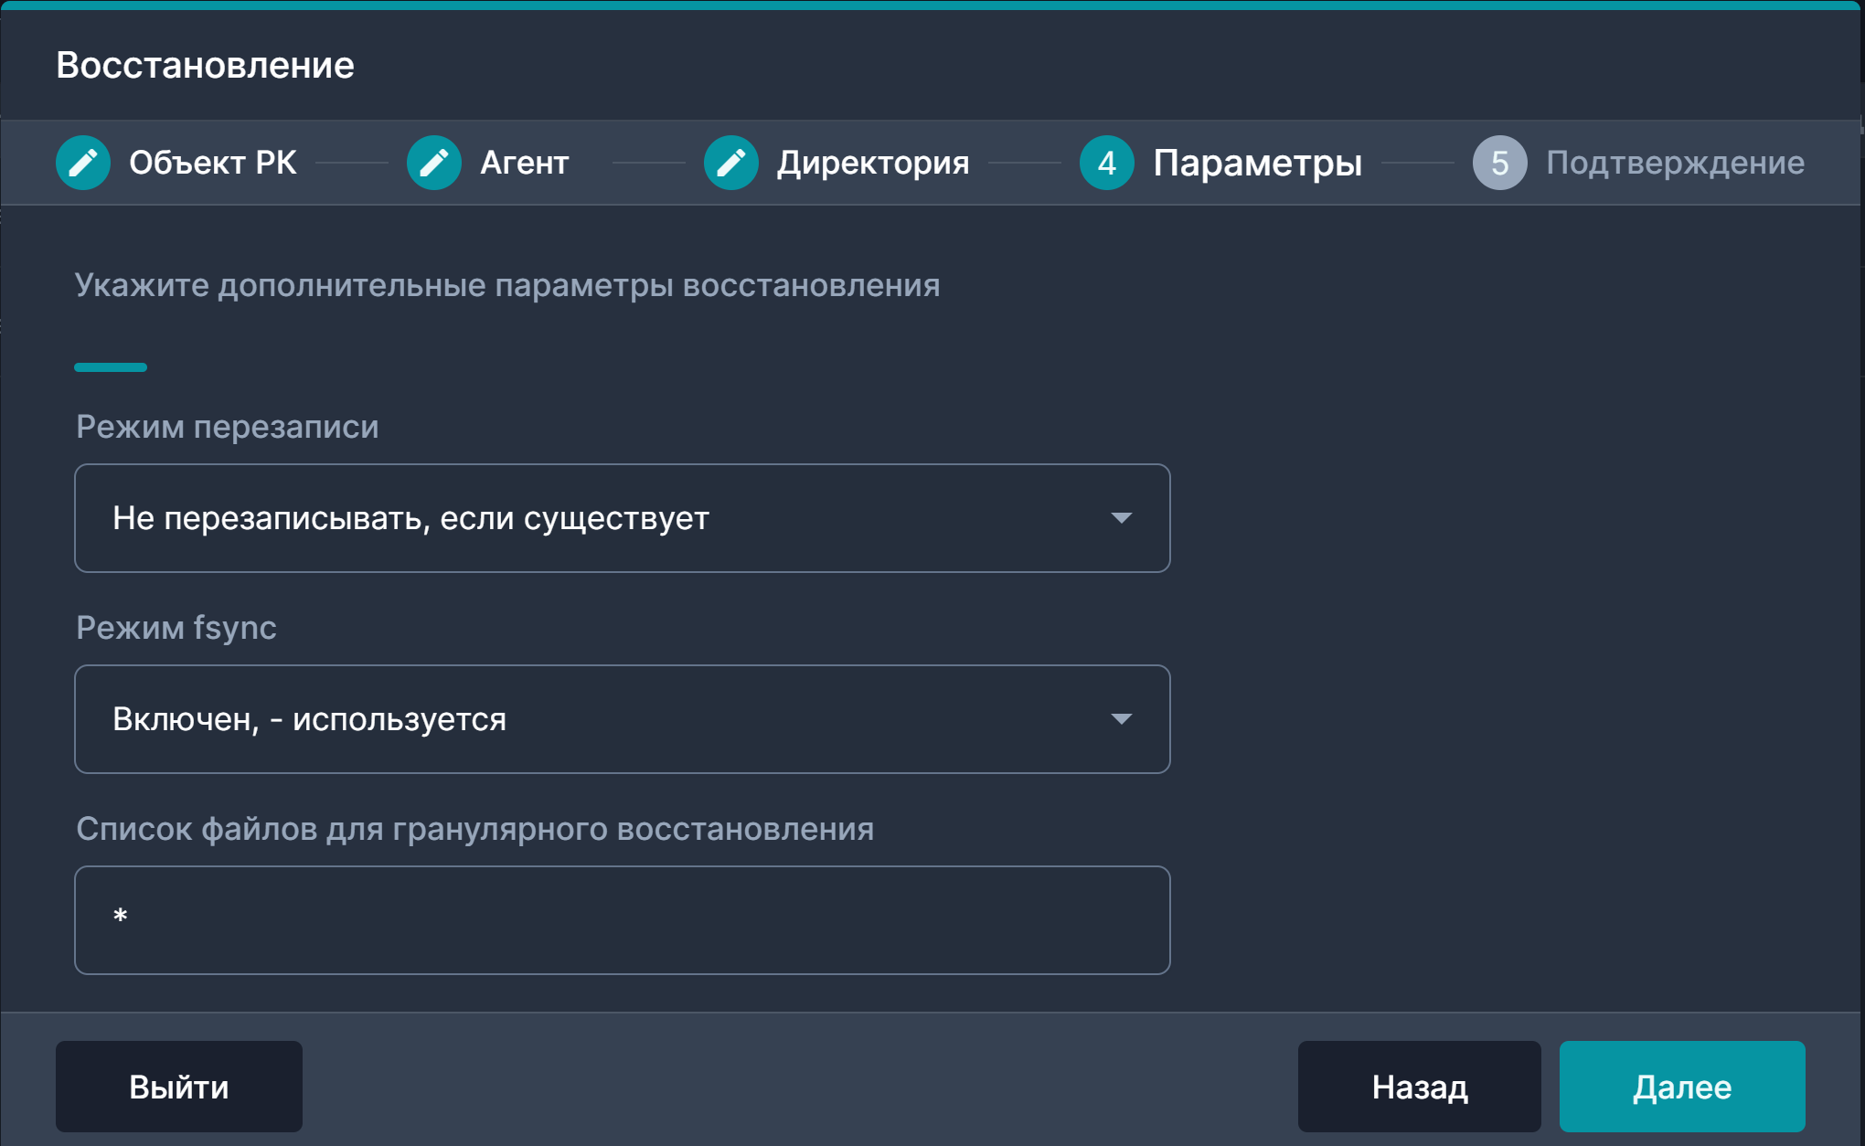Screen dimensions: 1865x1146
Task: Click the step 4 circle icon
Action: [1107, 163]
